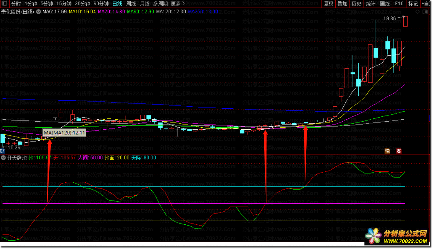Click the 标记 mark button

pyautogui.click(x=413, y=4)
